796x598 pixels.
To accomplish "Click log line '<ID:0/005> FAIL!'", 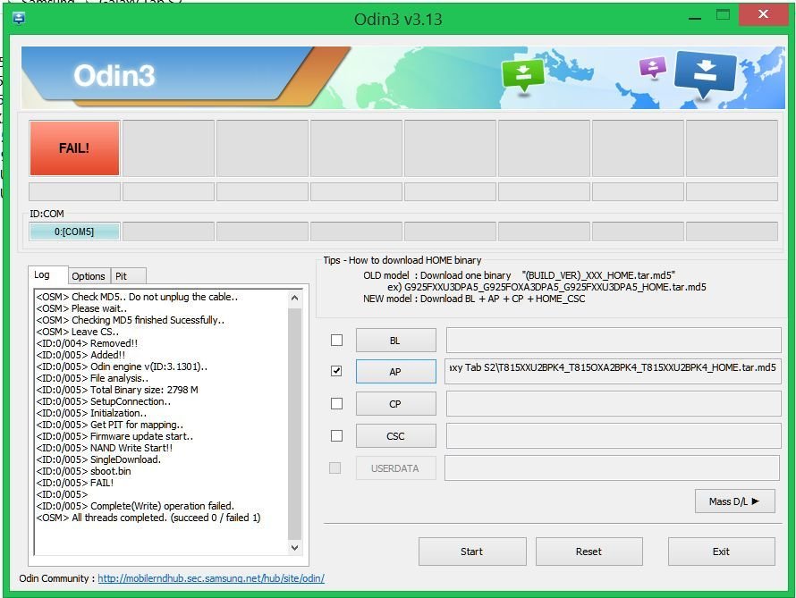I will tap(75, 483).
